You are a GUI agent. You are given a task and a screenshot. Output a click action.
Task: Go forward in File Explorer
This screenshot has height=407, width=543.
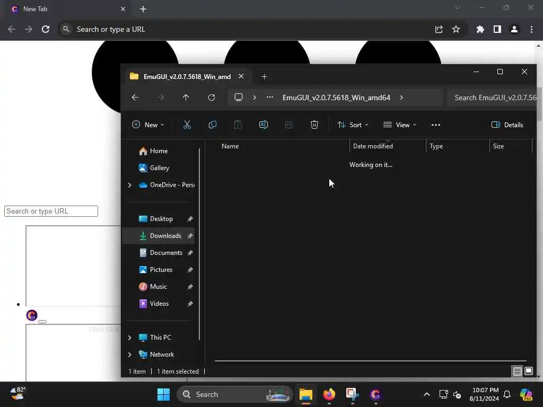tap(161, 98)
